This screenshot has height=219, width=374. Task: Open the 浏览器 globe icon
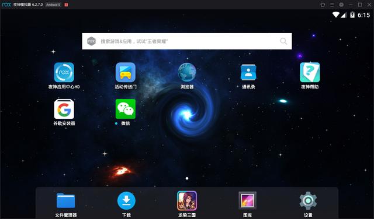pyautogui.click(x=187, y=72)
